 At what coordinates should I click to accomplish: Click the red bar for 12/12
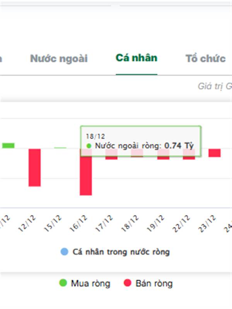(34, 168)
